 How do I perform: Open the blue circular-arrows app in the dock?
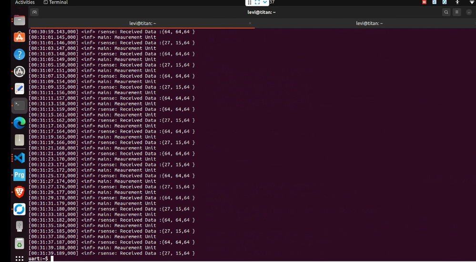(x=20, y=209)
